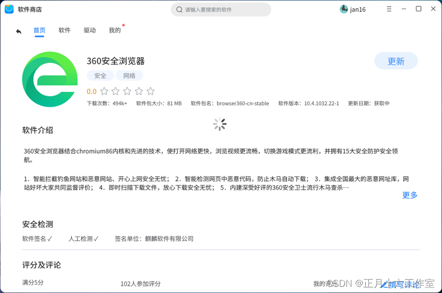Open the 我的 tab
This screenshot has width=442, height=293.
point(115,30)
